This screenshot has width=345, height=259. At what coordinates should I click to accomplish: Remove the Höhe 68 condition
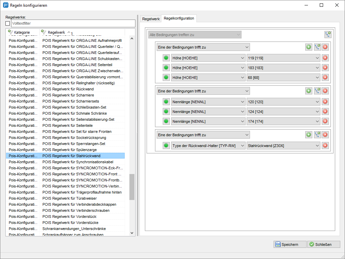[325, 77]
